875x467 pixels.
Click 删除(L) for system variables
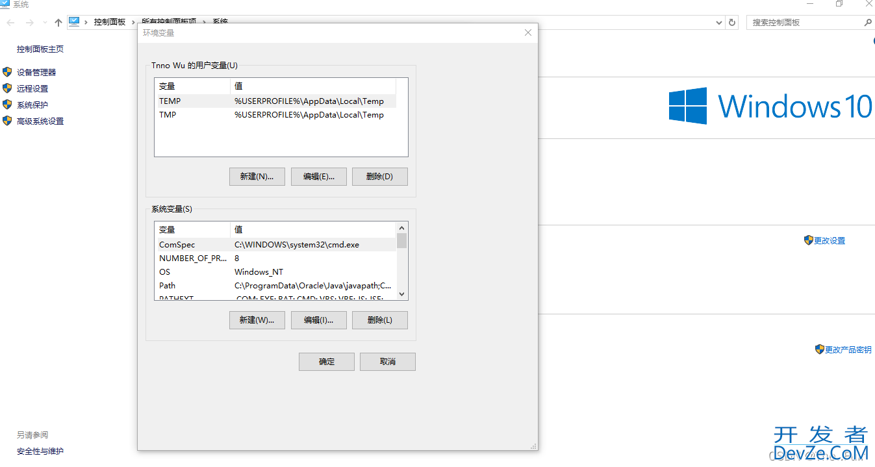pos(380,320)
